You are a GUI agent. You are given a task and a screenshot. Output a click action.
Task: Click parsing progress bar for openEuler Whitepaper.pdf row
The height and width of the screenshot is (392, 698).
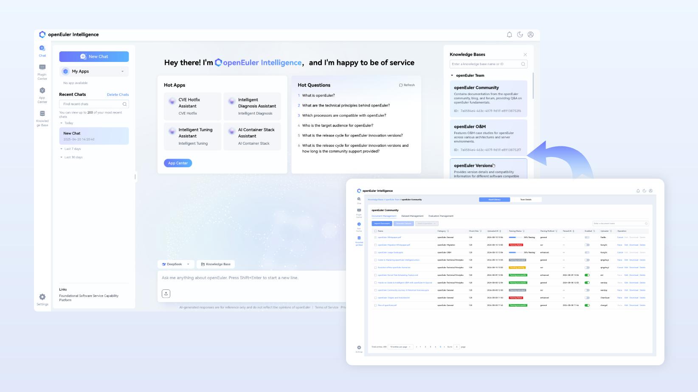pos(515,237)
